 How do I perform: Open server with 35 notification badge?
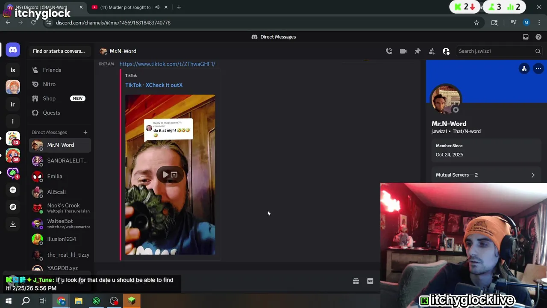pyautogui.click(x=13, y=156)
